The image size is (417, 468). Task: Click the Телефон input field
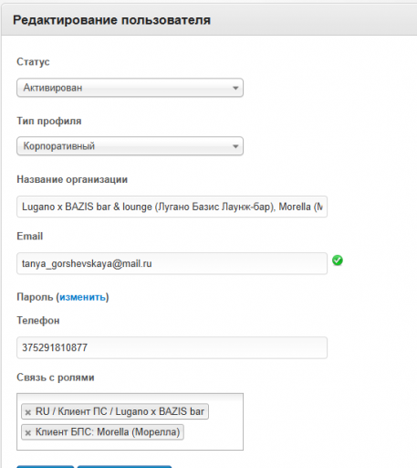[172, 347]
